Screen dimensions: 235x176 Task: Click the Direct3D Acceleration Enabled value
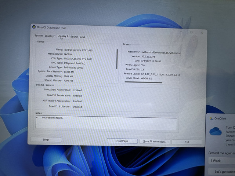pos(77,96)
